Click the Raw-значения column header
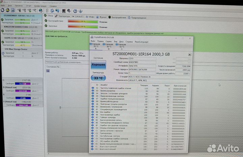Image resolution: width=243 pixels, height=157 pixels. (x=180, y=86)
